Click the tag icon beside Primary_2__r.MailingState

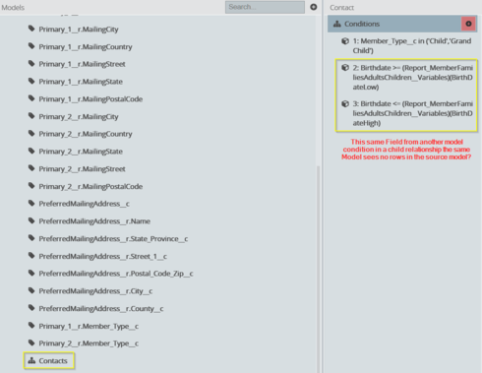(31, 151)
